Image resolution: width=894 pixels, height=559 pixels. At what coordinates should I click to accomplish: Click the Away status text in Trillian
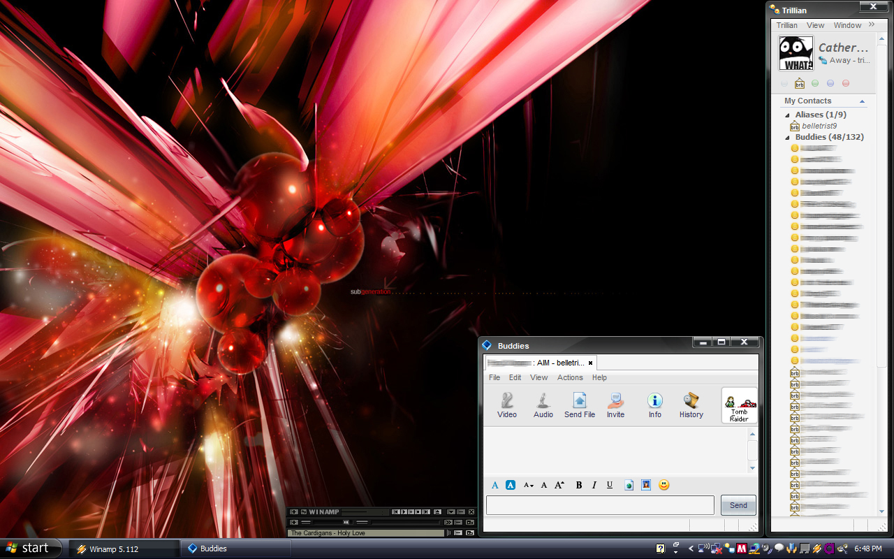(849, 61)
